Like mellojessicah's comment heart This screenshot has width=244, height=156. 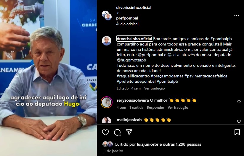[x=239, y=121]
